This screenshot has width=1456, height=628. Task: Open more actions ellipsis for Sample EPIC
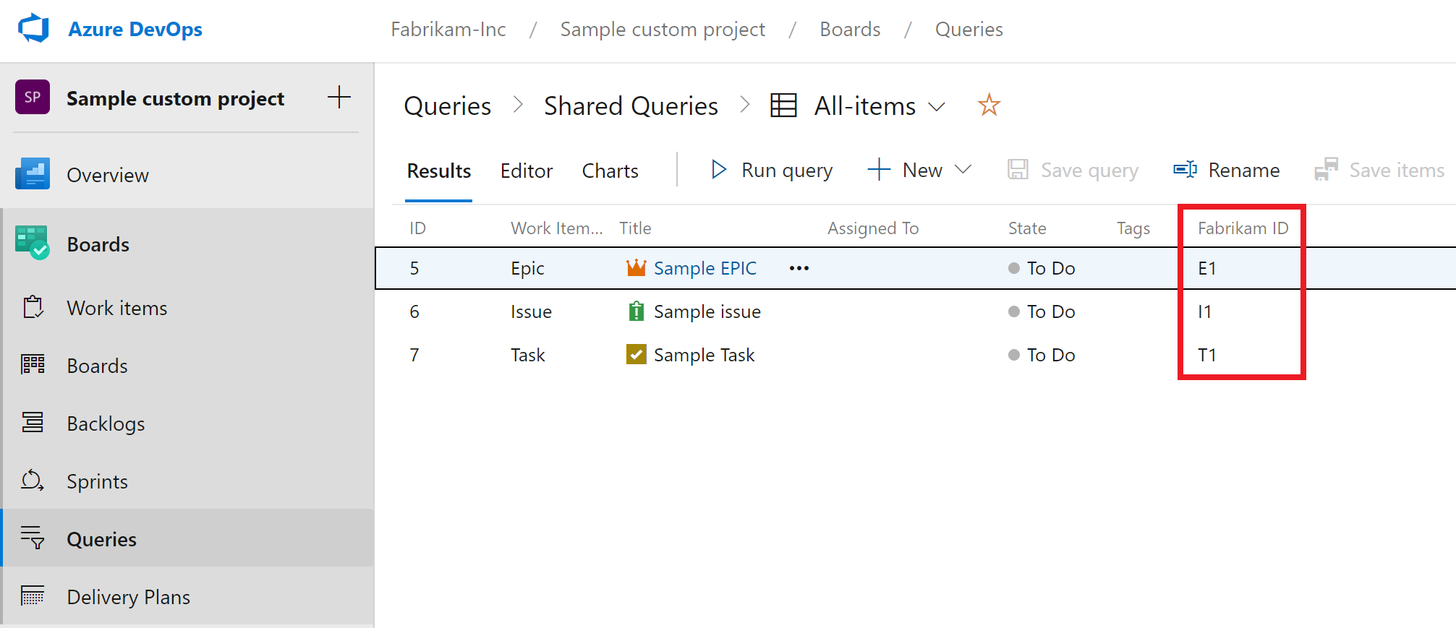point(799,268)
